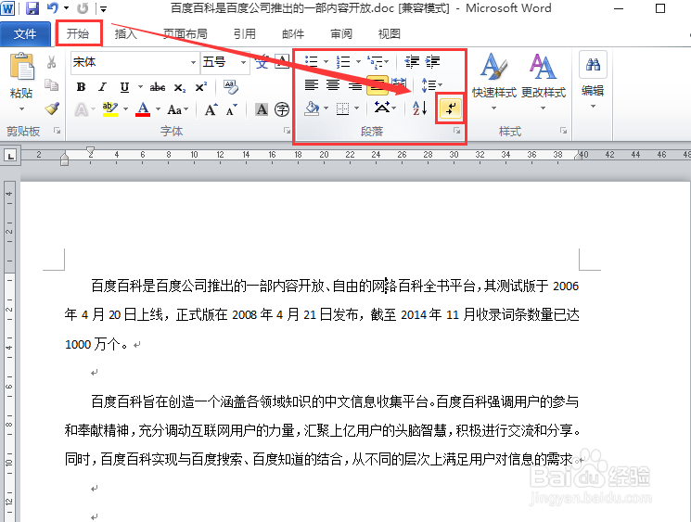The height and width of the screenshot is (522, 691).
Task: Copy selection with the copy icon
Action: 52,85
